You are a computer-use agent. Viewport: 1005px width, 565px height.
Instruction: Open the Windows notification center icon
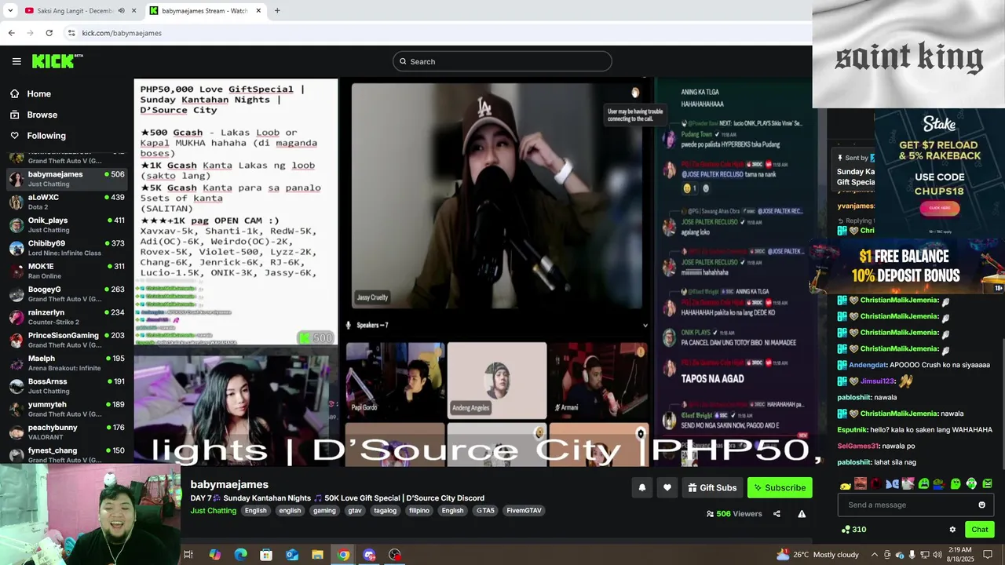tap(988, 555)
